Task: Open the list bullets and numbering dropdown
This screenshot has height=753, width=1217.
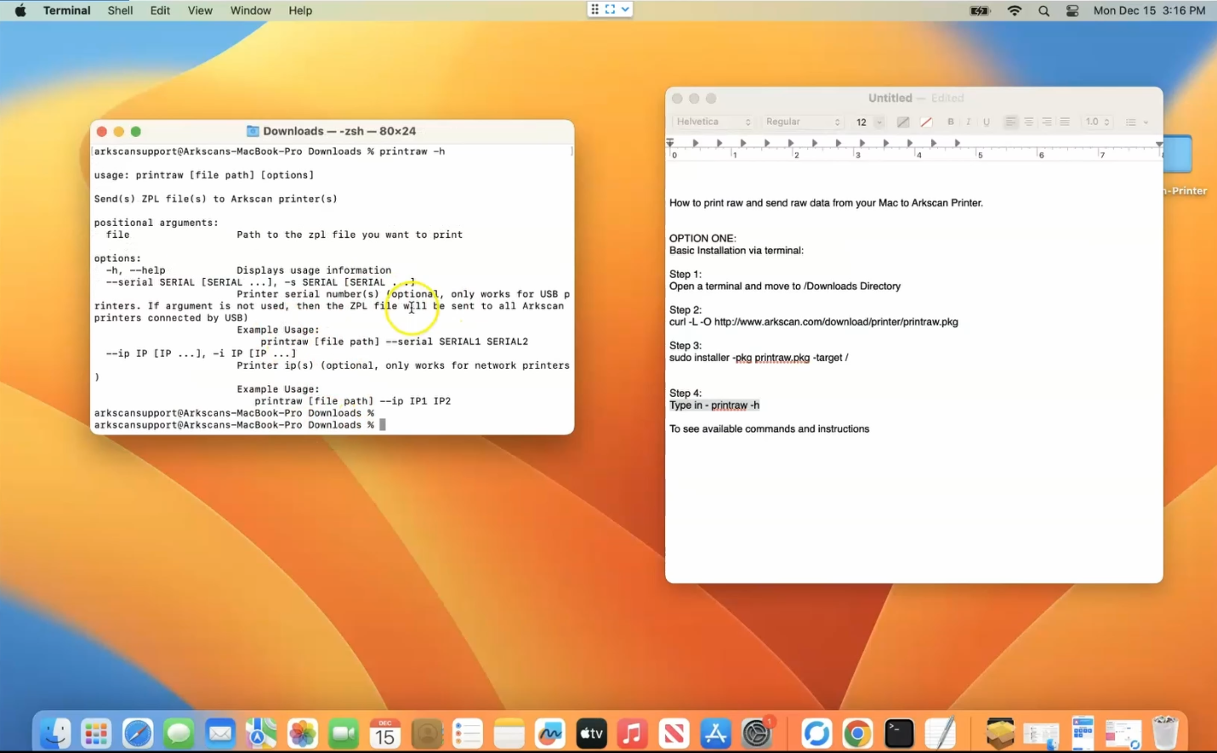Action: click(1137, 122)
